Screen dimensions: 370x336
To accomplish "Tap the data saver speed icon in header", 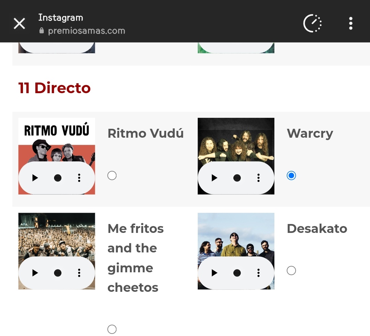I will coord(312,23).
